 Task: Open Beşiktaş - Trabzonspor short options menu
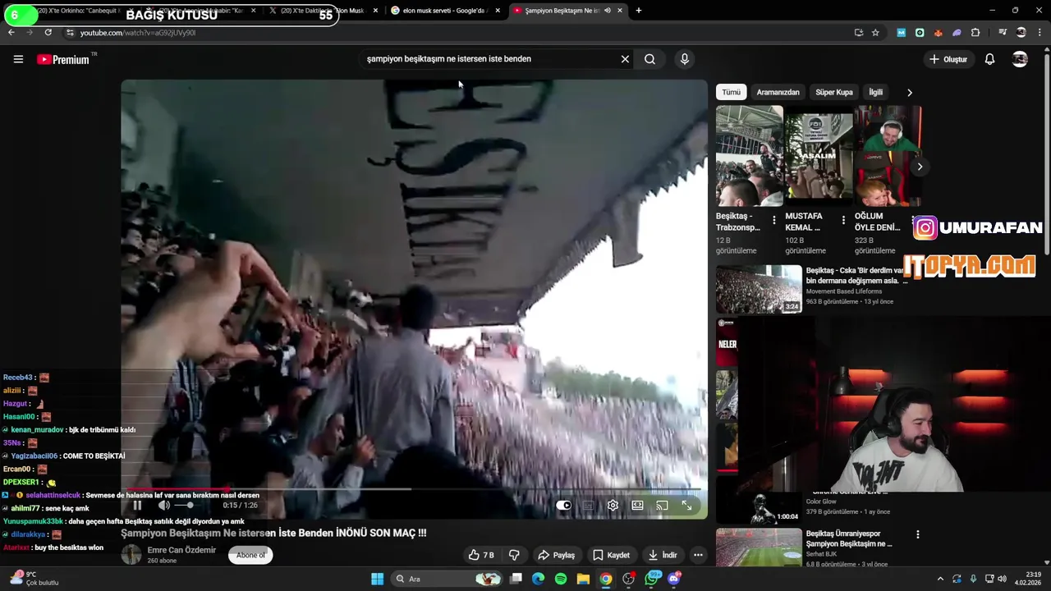click(x=773, y=220)
